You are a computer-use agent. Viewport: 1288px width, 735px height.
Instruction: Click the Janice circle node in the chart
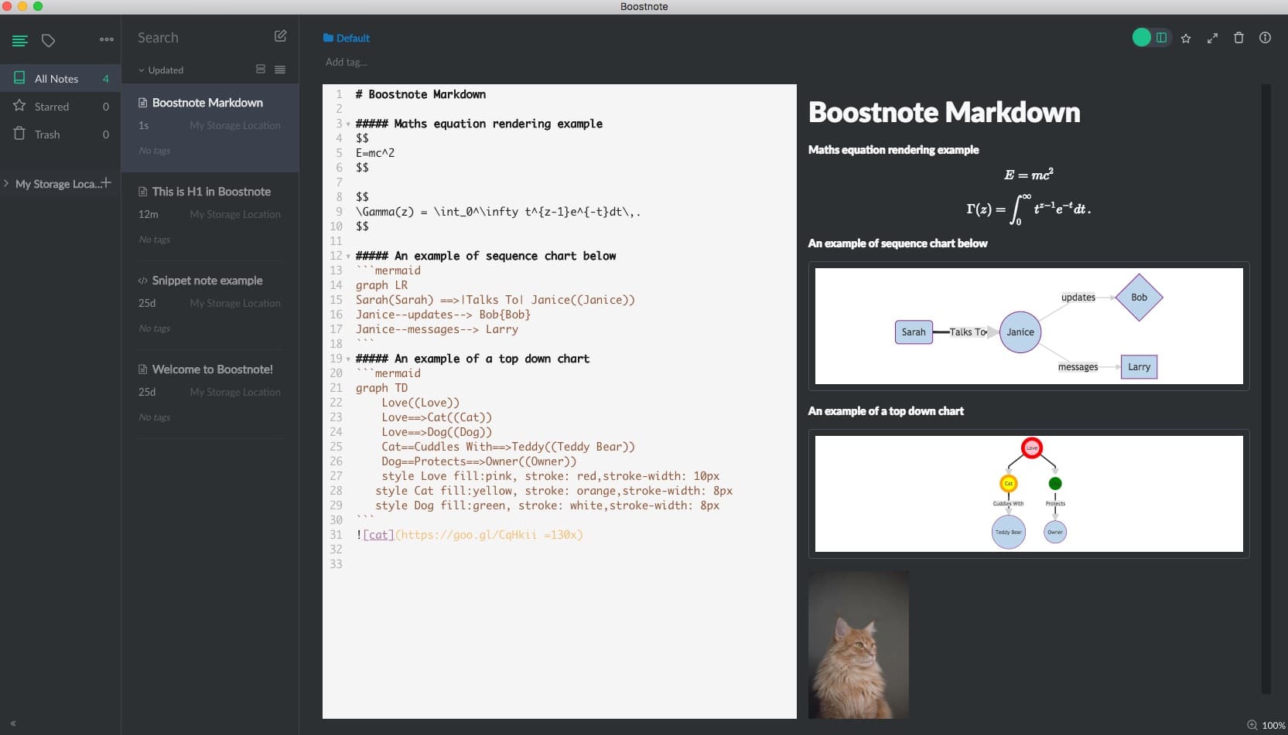point(1020,332)
